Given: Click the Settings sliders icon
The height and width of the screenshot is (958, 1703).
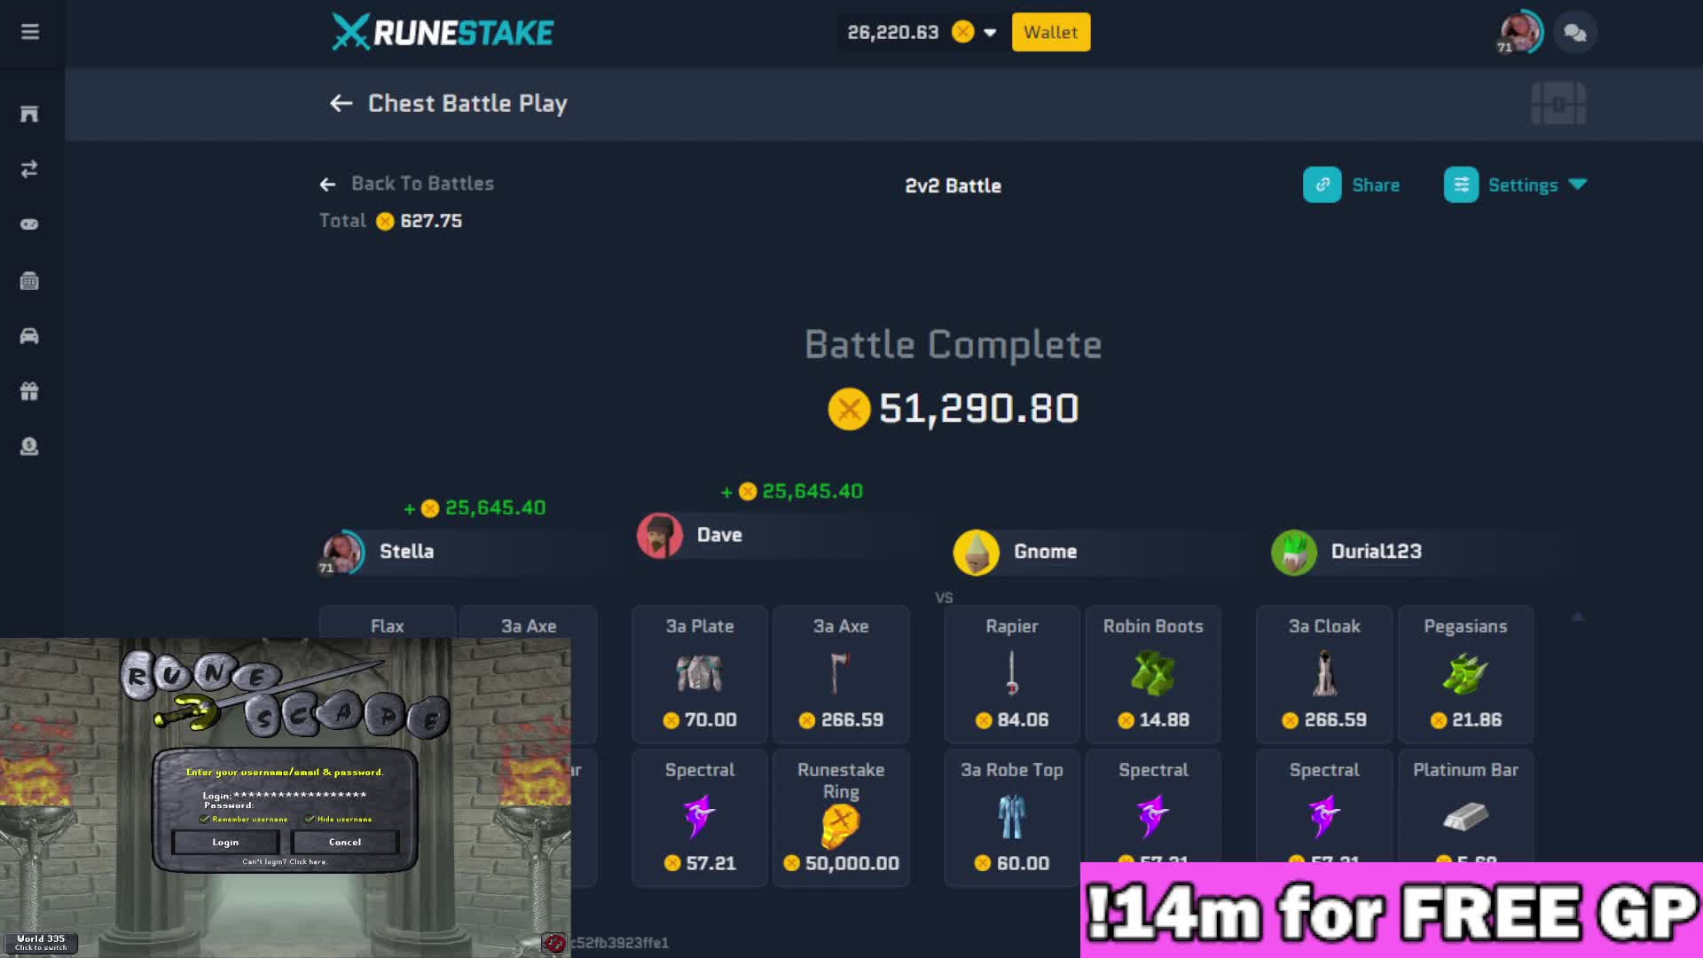Looking at the screenshot, I should 1461,185.
